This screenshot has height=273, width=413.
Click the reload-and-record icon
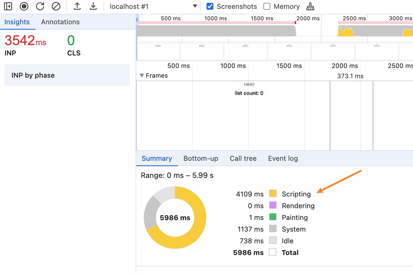click(x=40, y=6)
